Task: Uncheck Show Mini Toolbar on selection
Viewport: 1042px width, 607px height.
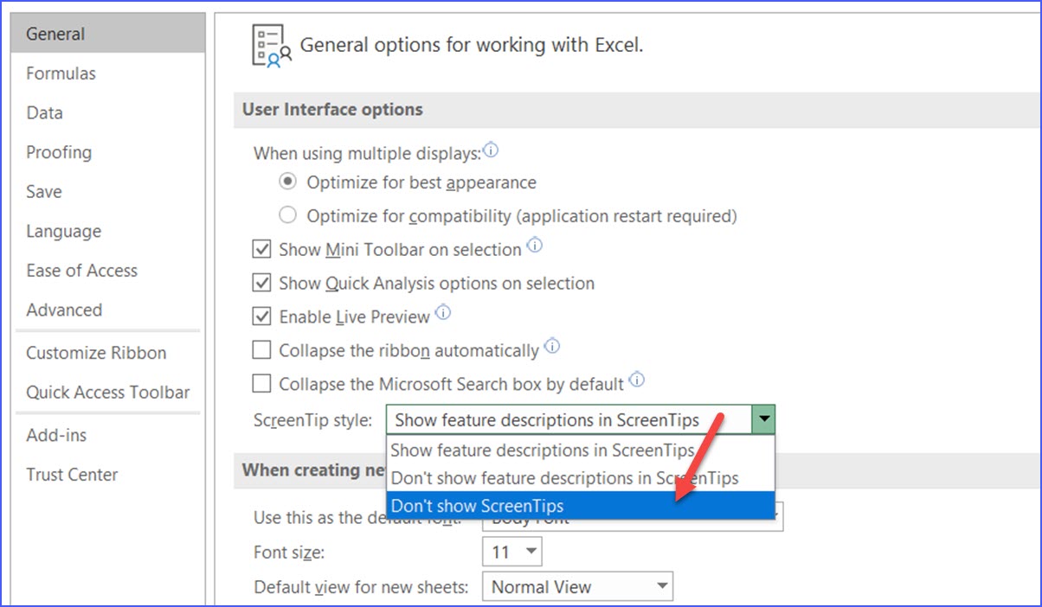Action: point(261,250)
